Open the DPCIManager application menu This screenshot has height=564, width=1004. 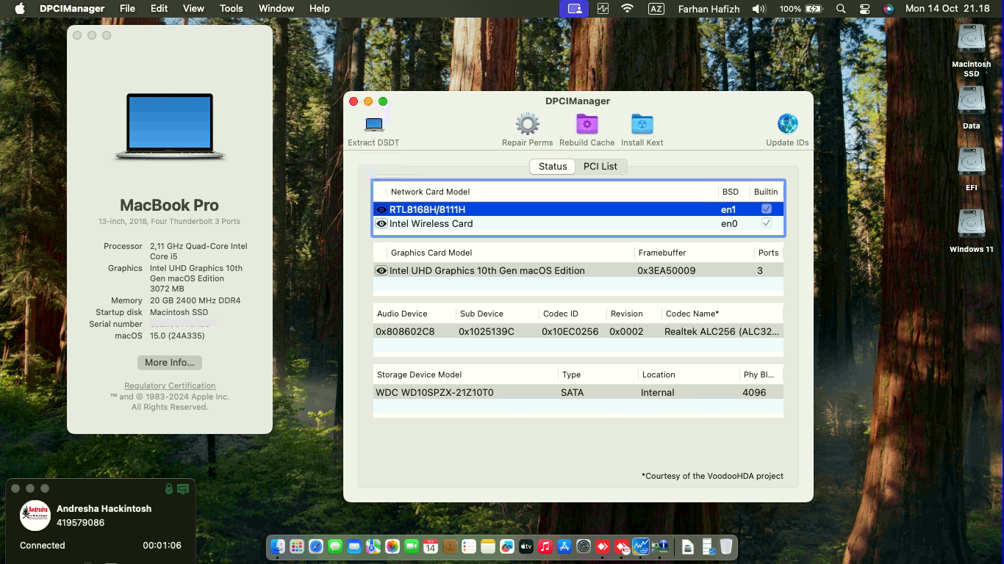(x=71, y=8)
